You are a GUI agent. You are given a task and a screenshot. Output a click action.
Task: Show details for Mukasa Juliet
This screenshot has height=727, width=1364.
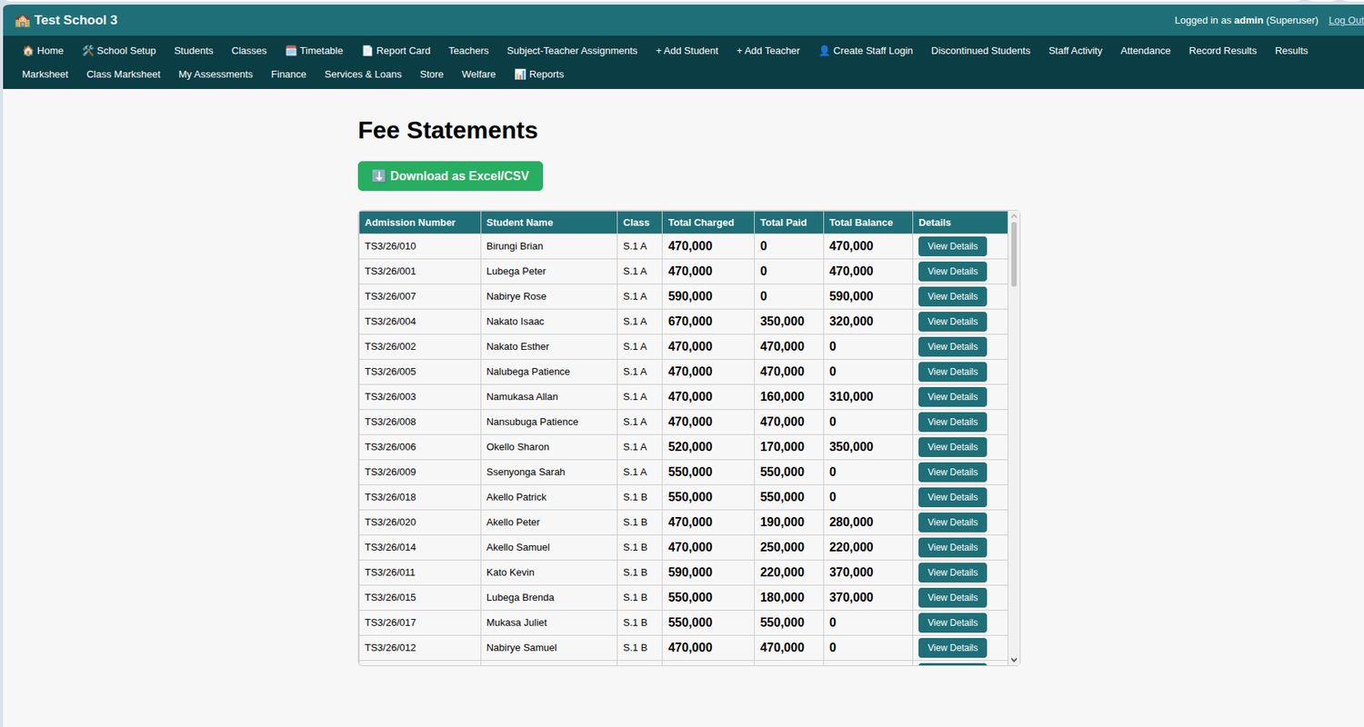(952, 622)
